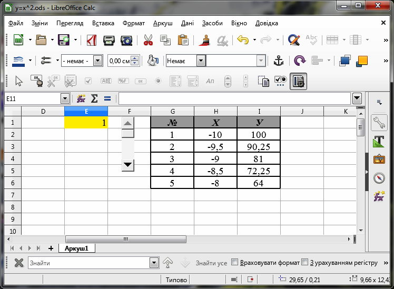Image resolution: width=394 pixels, height=289 pixels.
Task: Expand standard toolbar overflow chevron
Action: pos(386,40)
